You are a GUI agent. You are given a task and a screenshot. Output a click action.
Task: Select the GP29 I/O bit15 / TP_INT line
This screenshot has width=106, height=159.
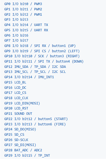[x=27, y=156]
